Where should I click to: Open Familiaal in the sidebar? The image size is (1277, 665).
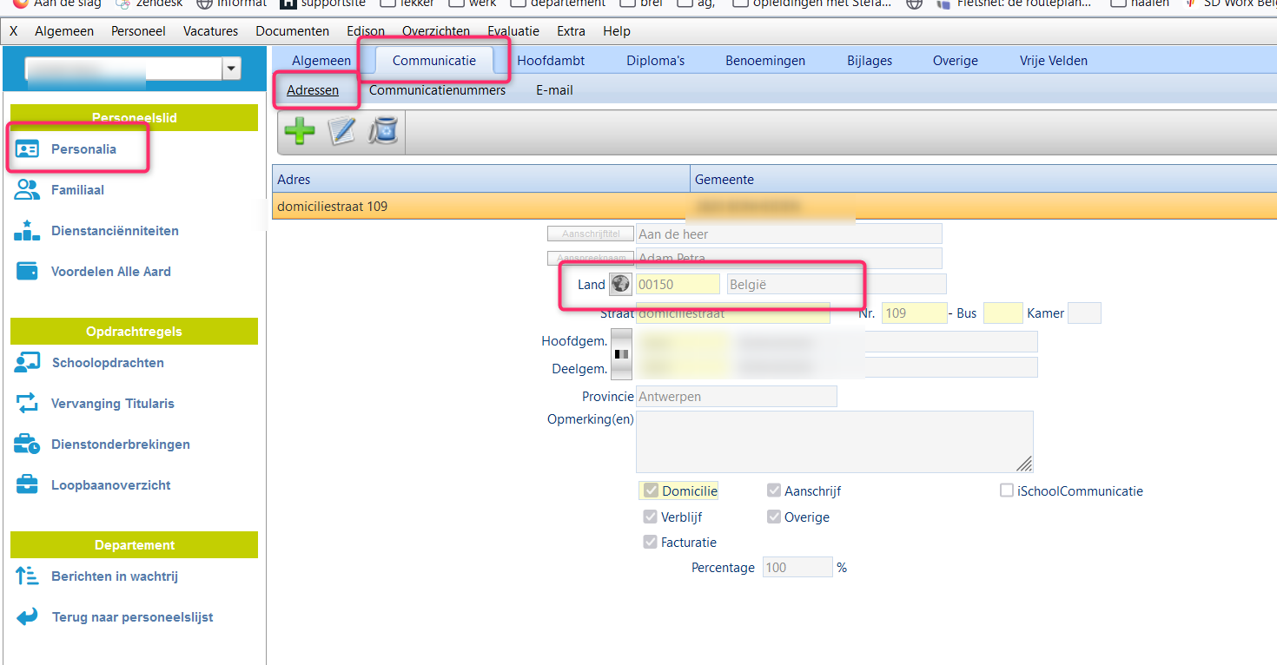point(77,190)
